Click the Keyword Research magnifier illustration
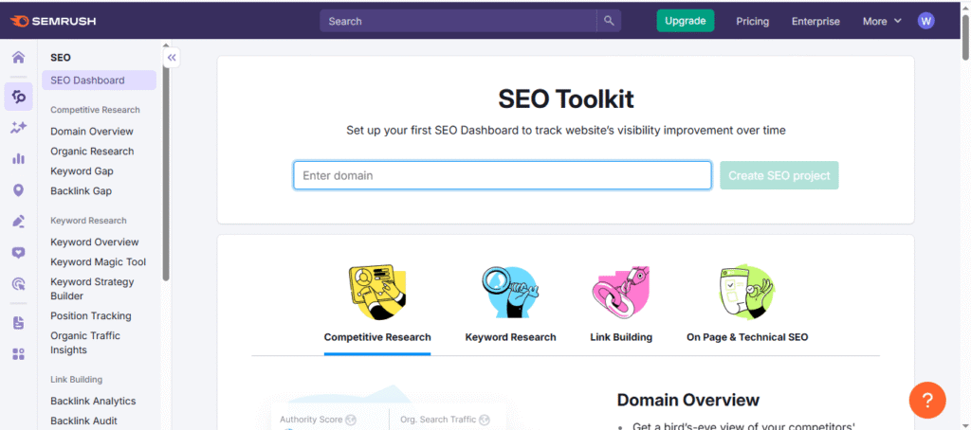971x430 pixels. [510, 293]
